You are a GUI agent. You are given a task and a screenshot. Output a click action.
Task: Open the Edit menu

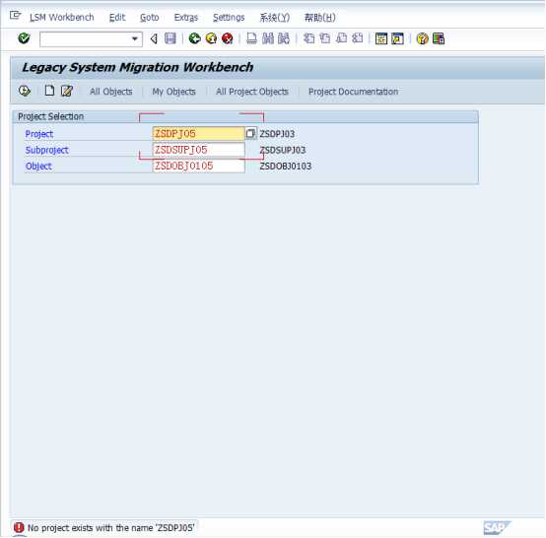click(x=117, y=17)
